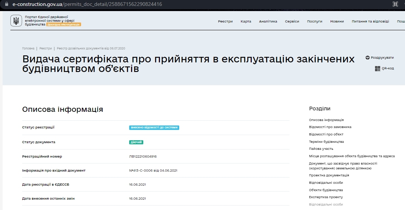Viewport: 405px width, 210px height.
Task: Open the Послуги menu item
Action: pos(315,21)
